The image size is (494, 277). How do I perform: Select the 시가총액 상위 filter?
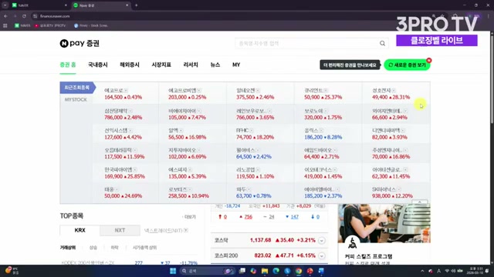tap(144, 248)
